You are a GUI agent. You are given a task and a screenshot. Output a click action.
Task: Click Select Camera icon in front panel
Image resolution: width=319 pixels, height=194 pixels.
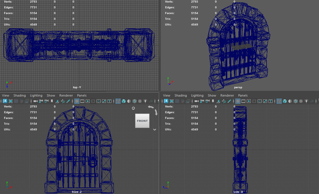click(36, 101)
